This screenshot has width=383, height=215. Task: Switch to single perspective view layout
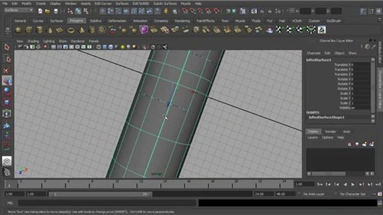7,161
